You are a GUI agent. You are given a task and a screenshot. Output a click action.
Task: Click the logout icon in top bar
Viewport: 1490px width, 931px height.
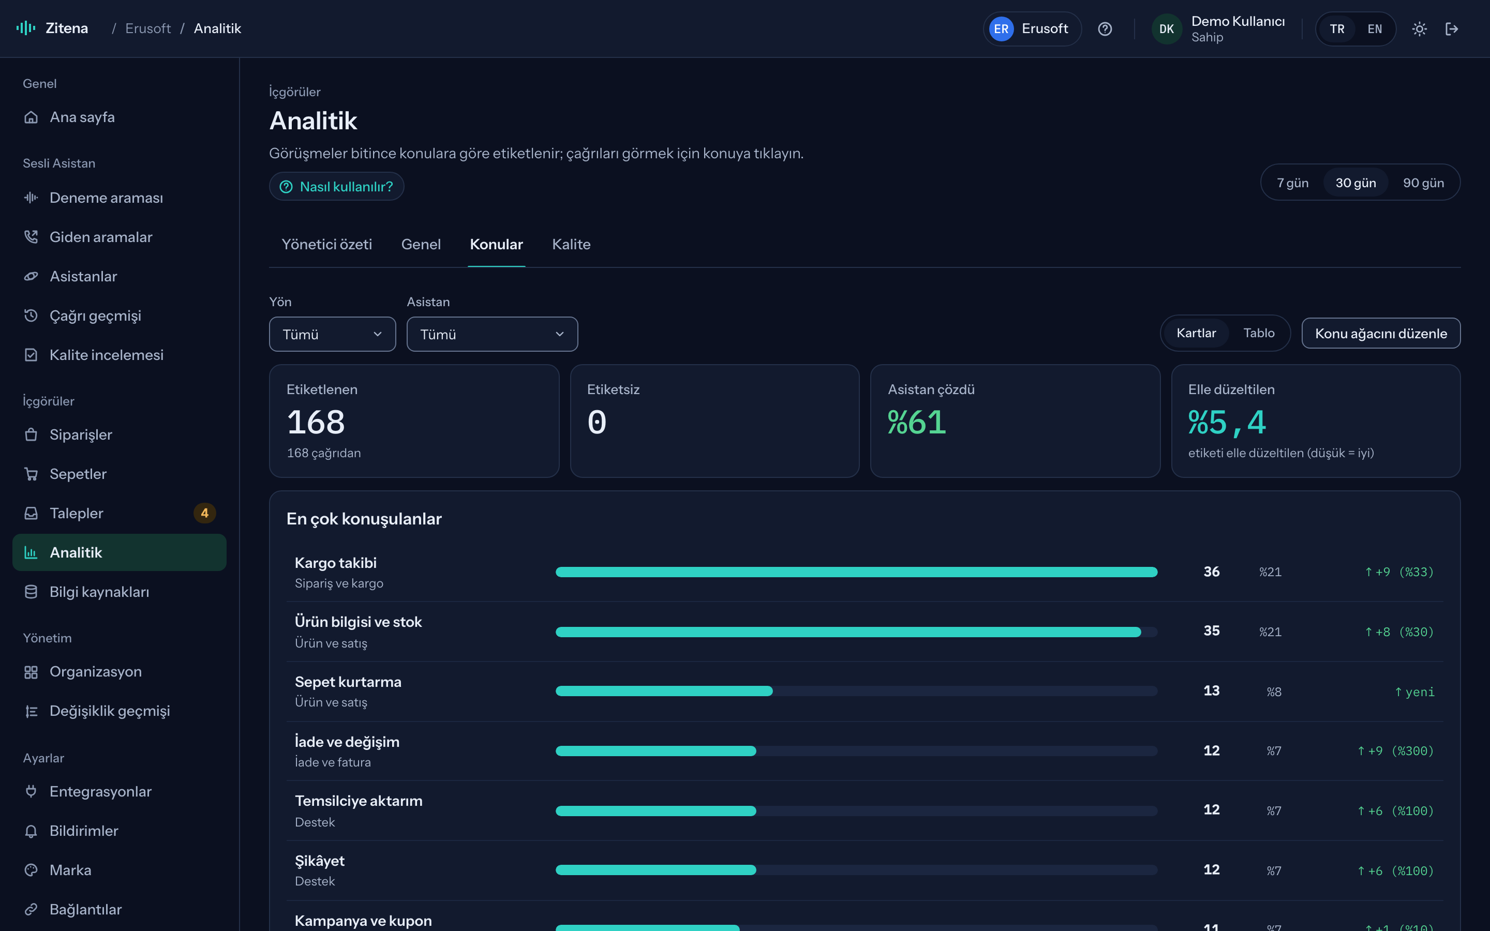point(1452,29)
